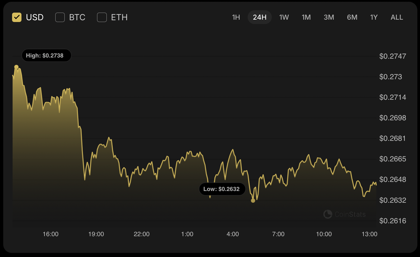This screenshot has height=257, width=420.
Task: Enable the BTC checkbox
Action: (60, 17)
